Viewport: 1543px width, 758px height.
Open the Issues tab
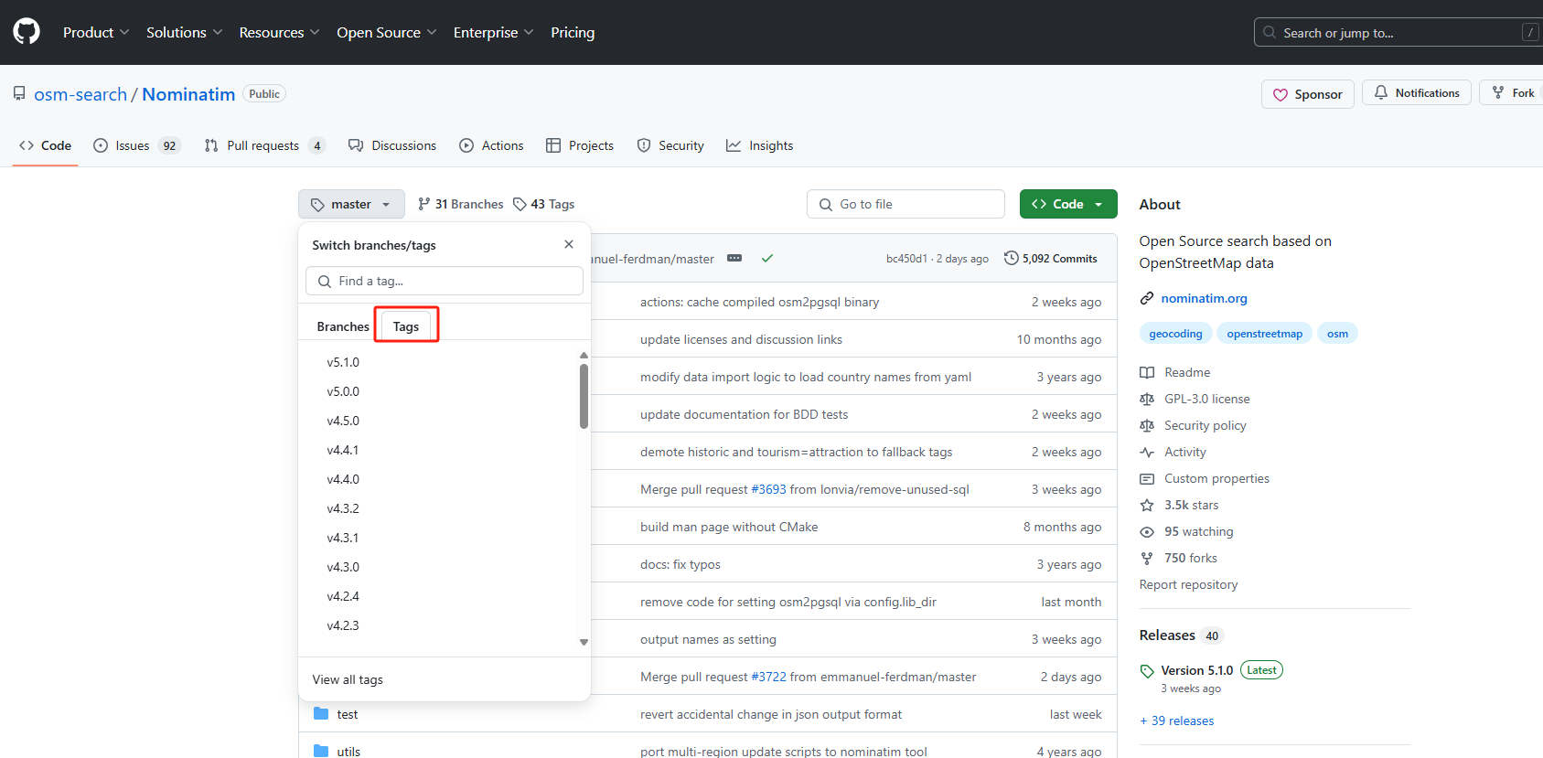(137, 145)
